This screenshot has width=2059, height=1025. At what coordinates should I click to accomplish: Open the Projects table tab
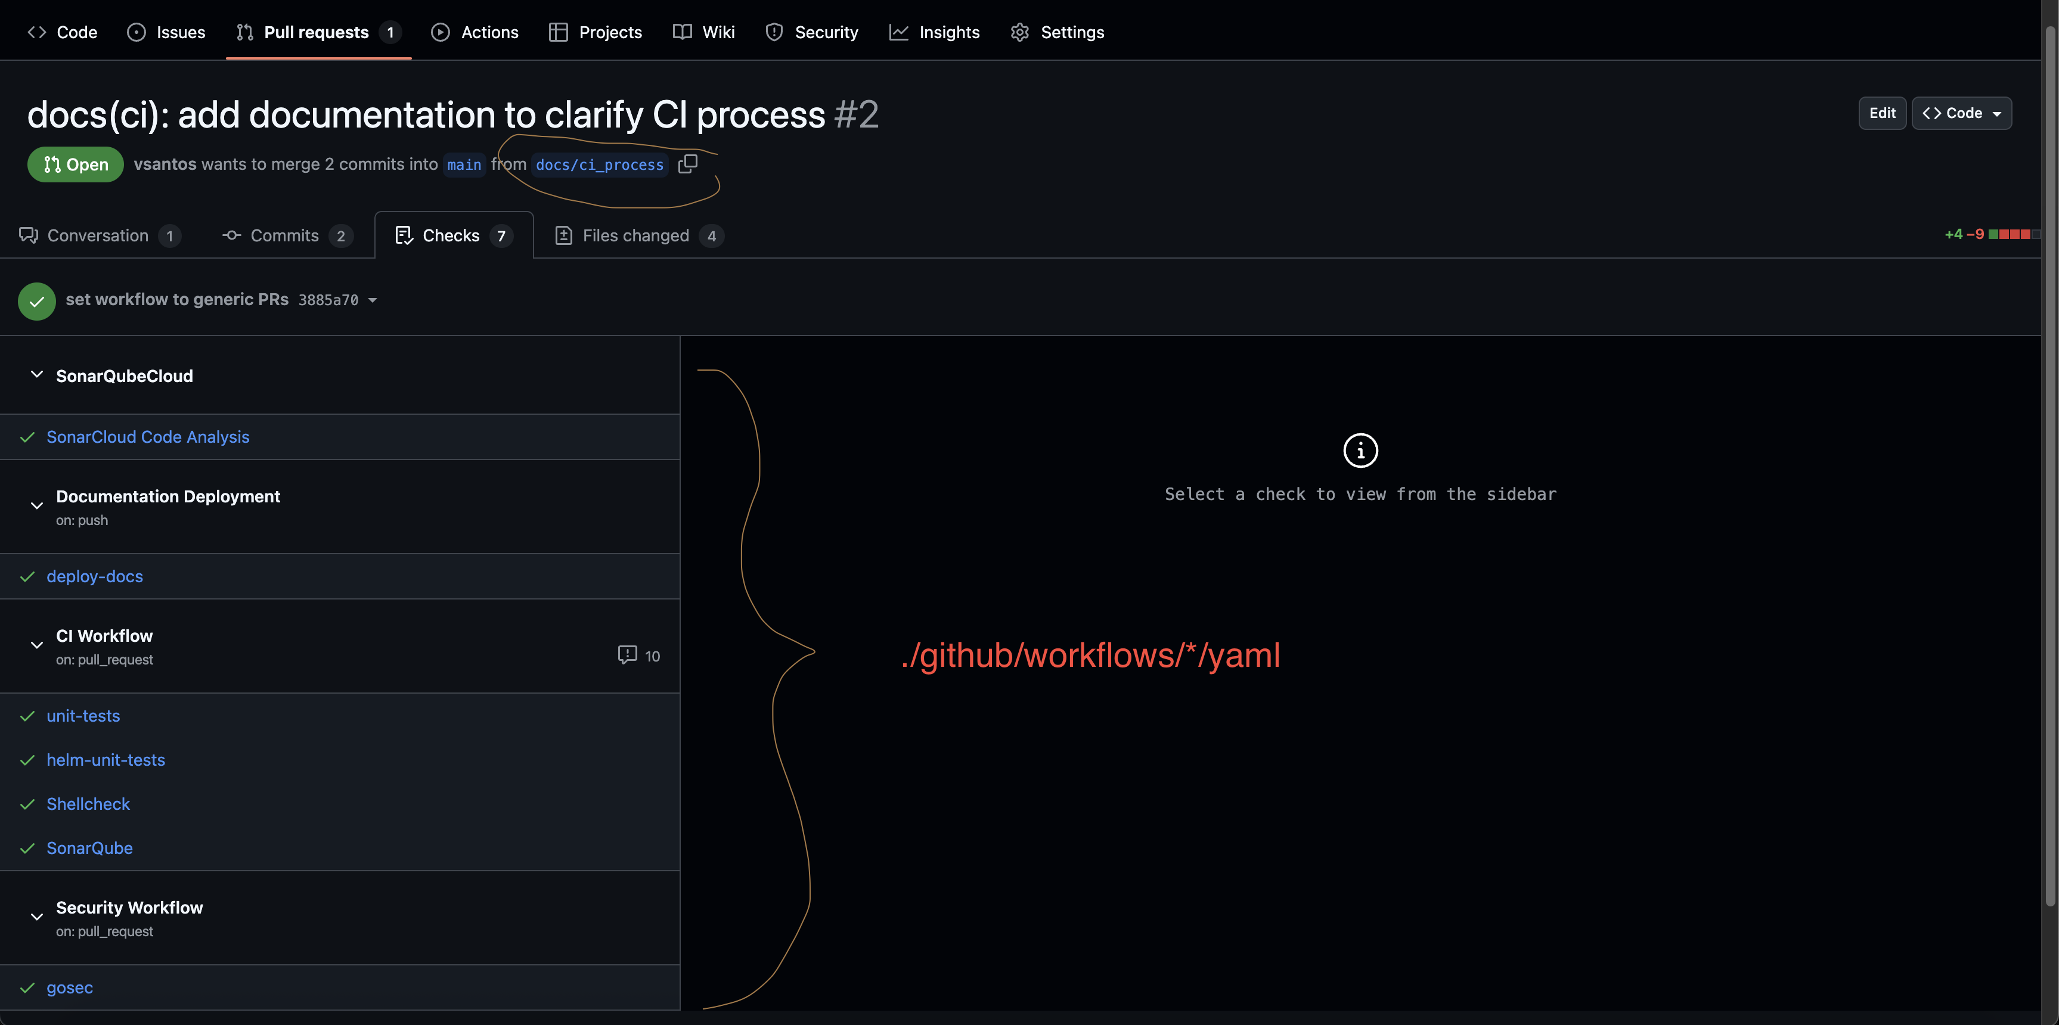coord(596,32)
